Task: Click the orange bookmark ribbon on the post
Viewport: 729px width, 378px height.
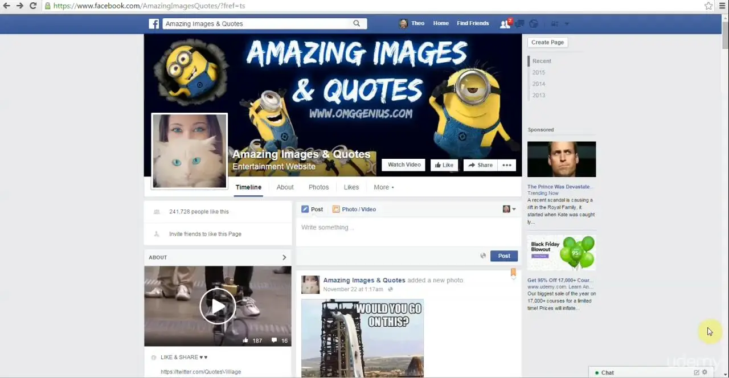Action: pyautogui.click(x=513, y=272)
